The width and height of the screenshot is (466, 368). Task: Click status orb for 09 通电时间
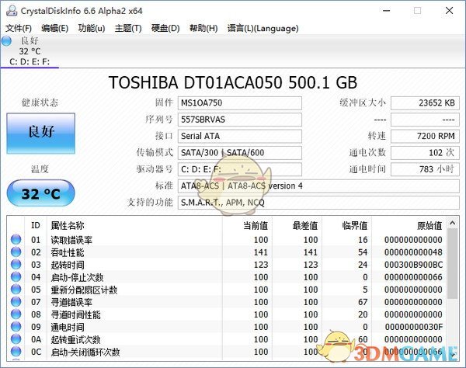pos(16,327)
